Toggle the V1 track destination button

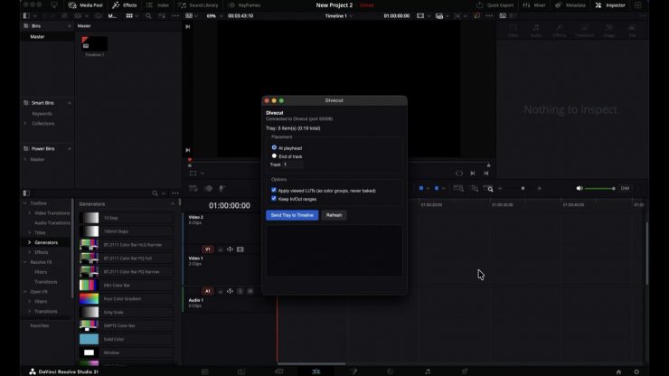pyautogui.click(x=207, y=249)
